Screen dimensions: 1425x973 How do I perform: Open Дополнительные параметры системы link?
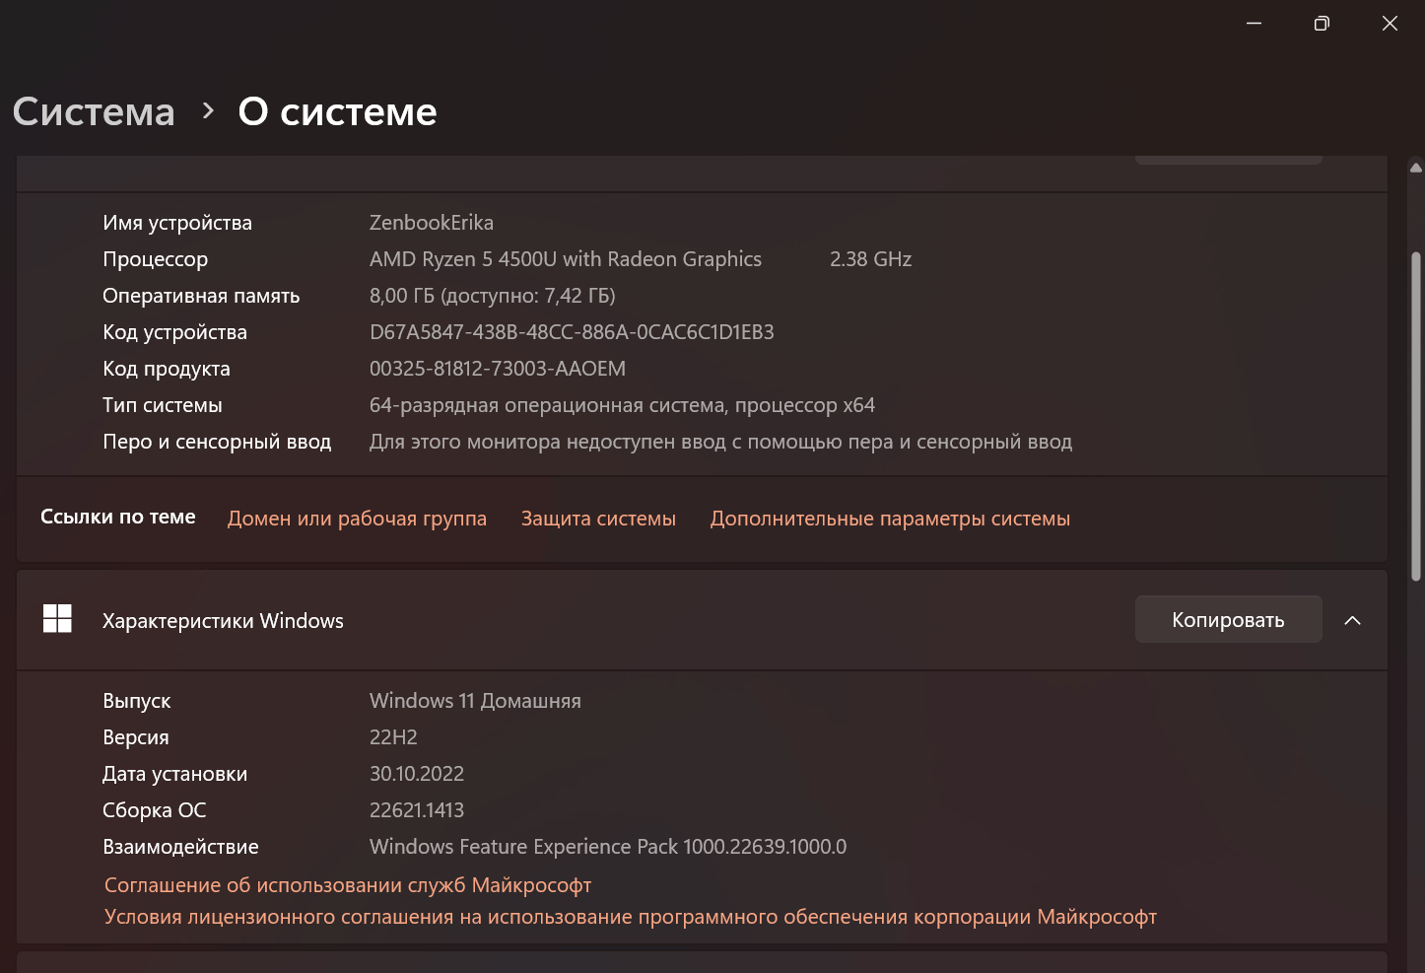tap(890, 519)
